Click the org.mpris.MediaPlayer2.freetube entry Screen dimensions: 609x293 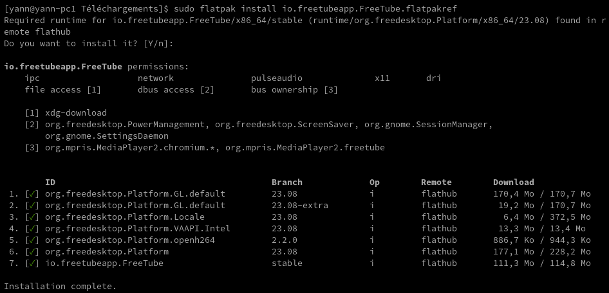(305, 148)
